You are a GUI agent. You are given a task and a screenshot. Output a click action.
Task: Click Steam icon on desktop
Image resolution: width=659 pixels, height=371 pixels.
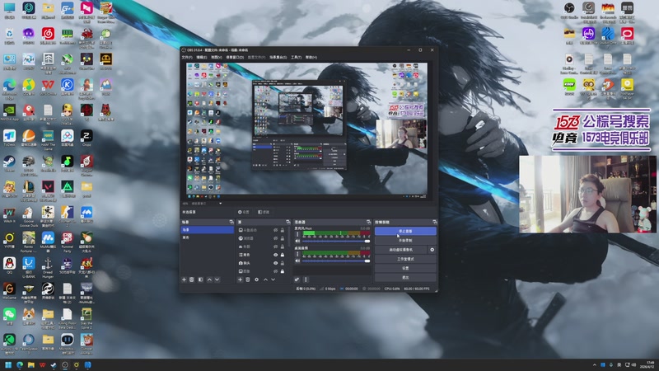[9, 162]
